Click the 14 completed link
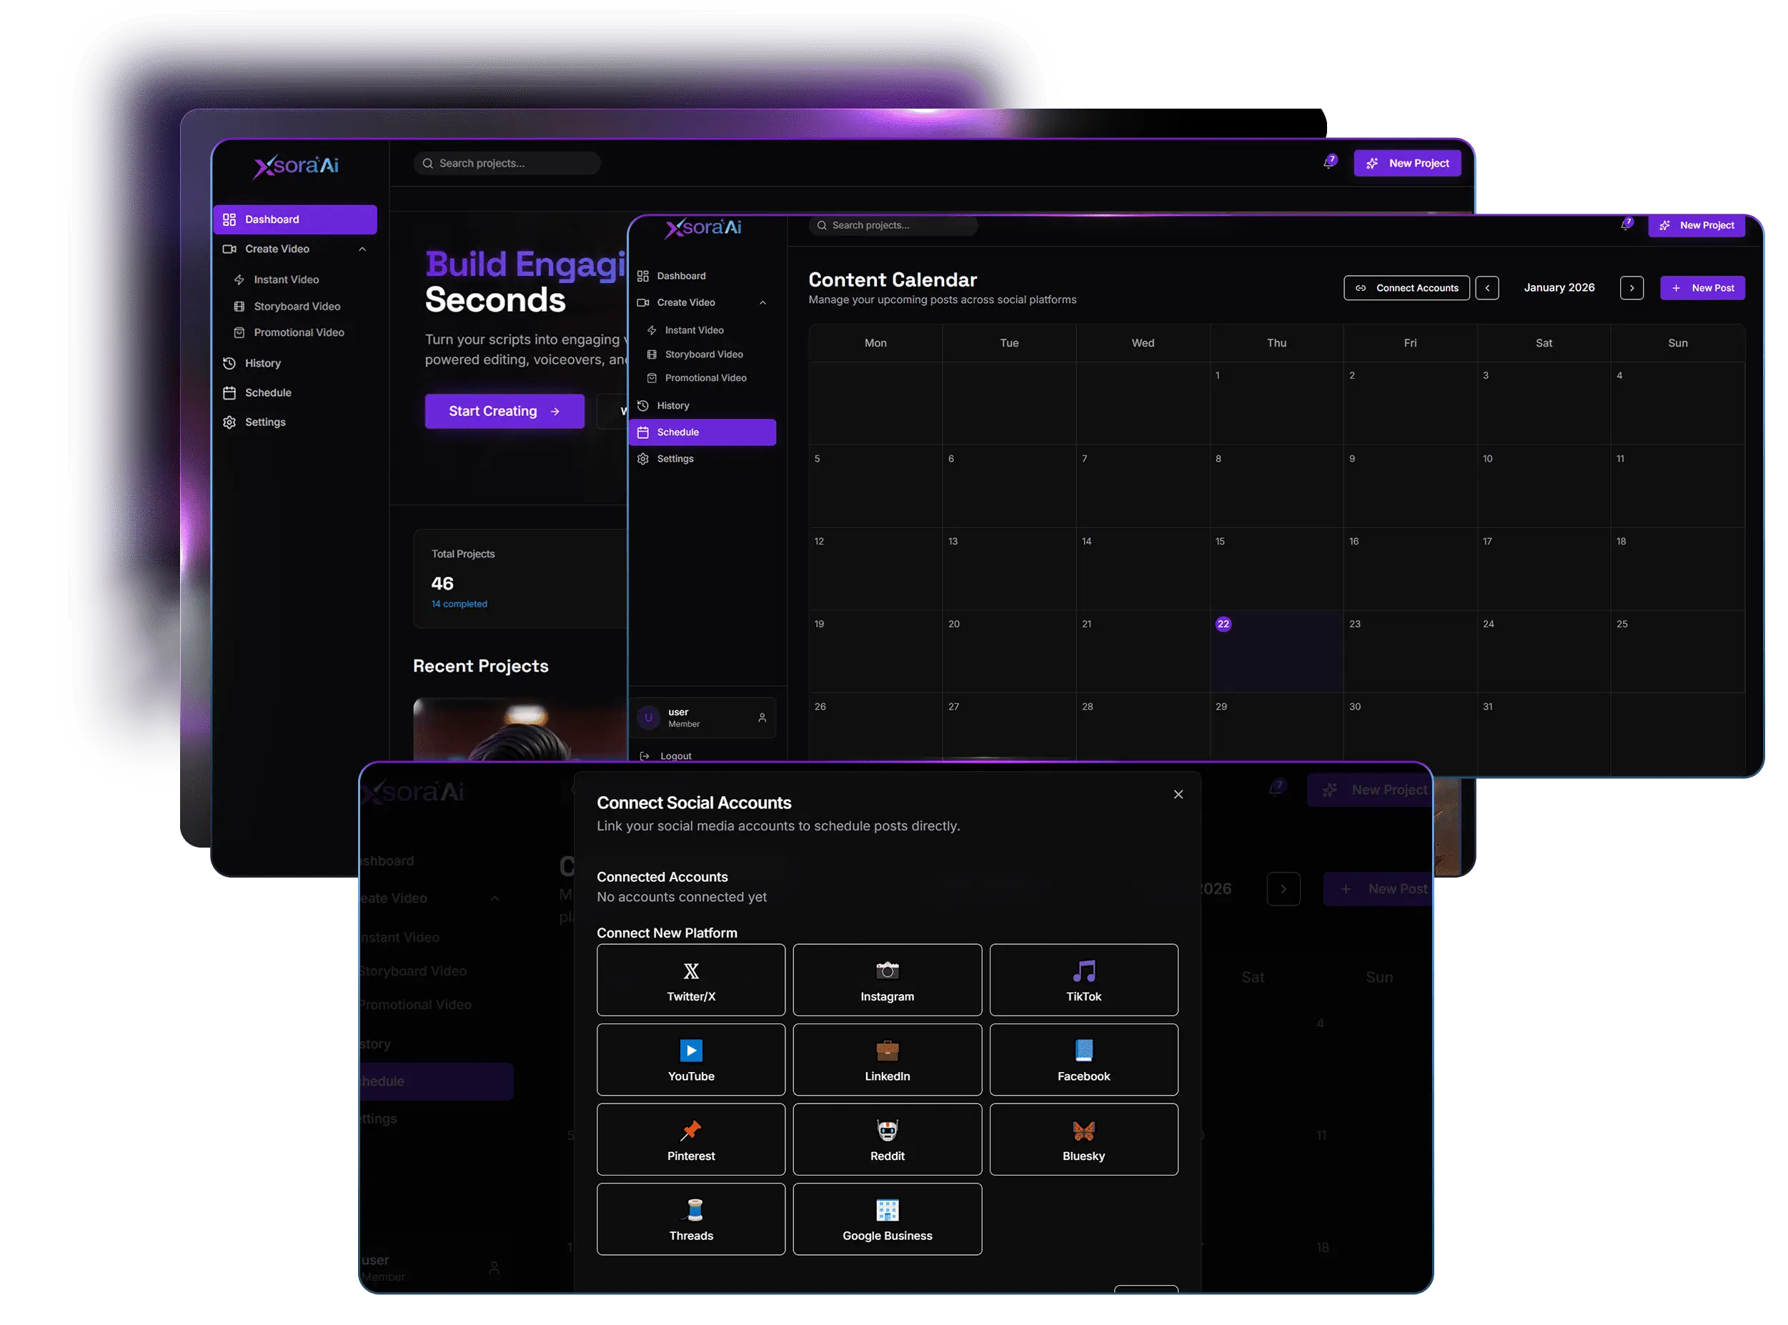Screen dimensions: 1788x1325 click(x=459, y=604)
